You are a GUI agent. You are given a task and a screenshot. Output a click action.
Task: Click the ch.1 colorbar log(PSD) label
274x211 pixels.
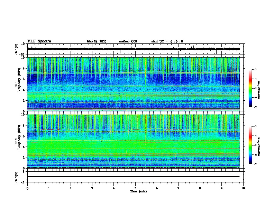pyautogui.click(x=259, y=90)
